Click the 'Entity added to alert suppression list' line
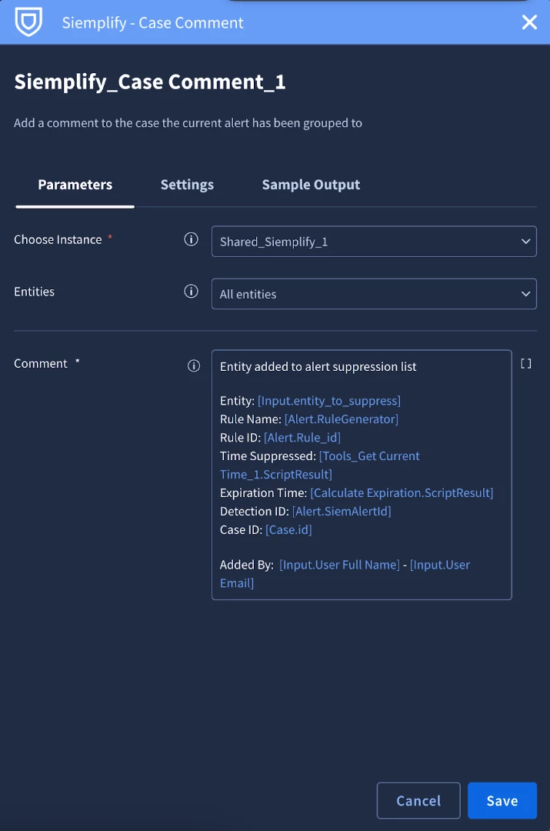 (318, 367)
